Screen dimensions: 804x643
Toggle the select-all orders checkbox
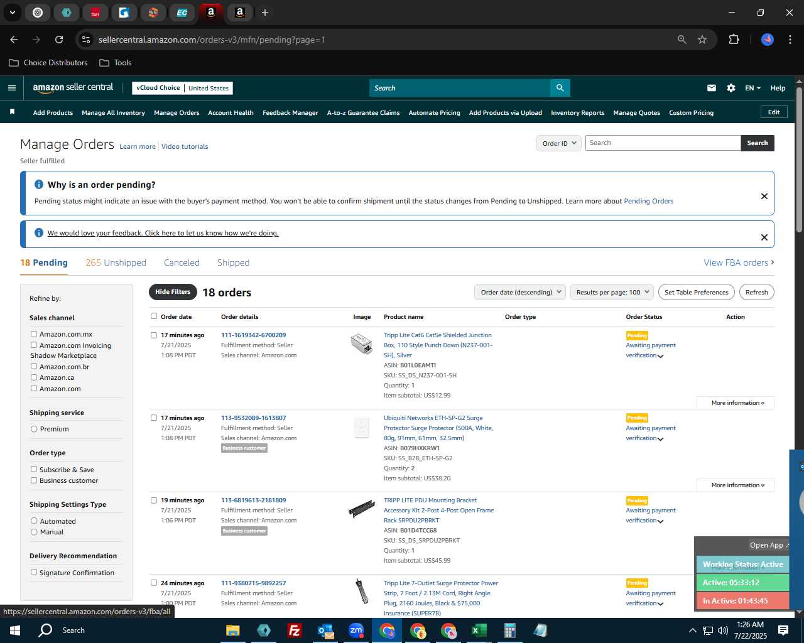pos(154,316)
